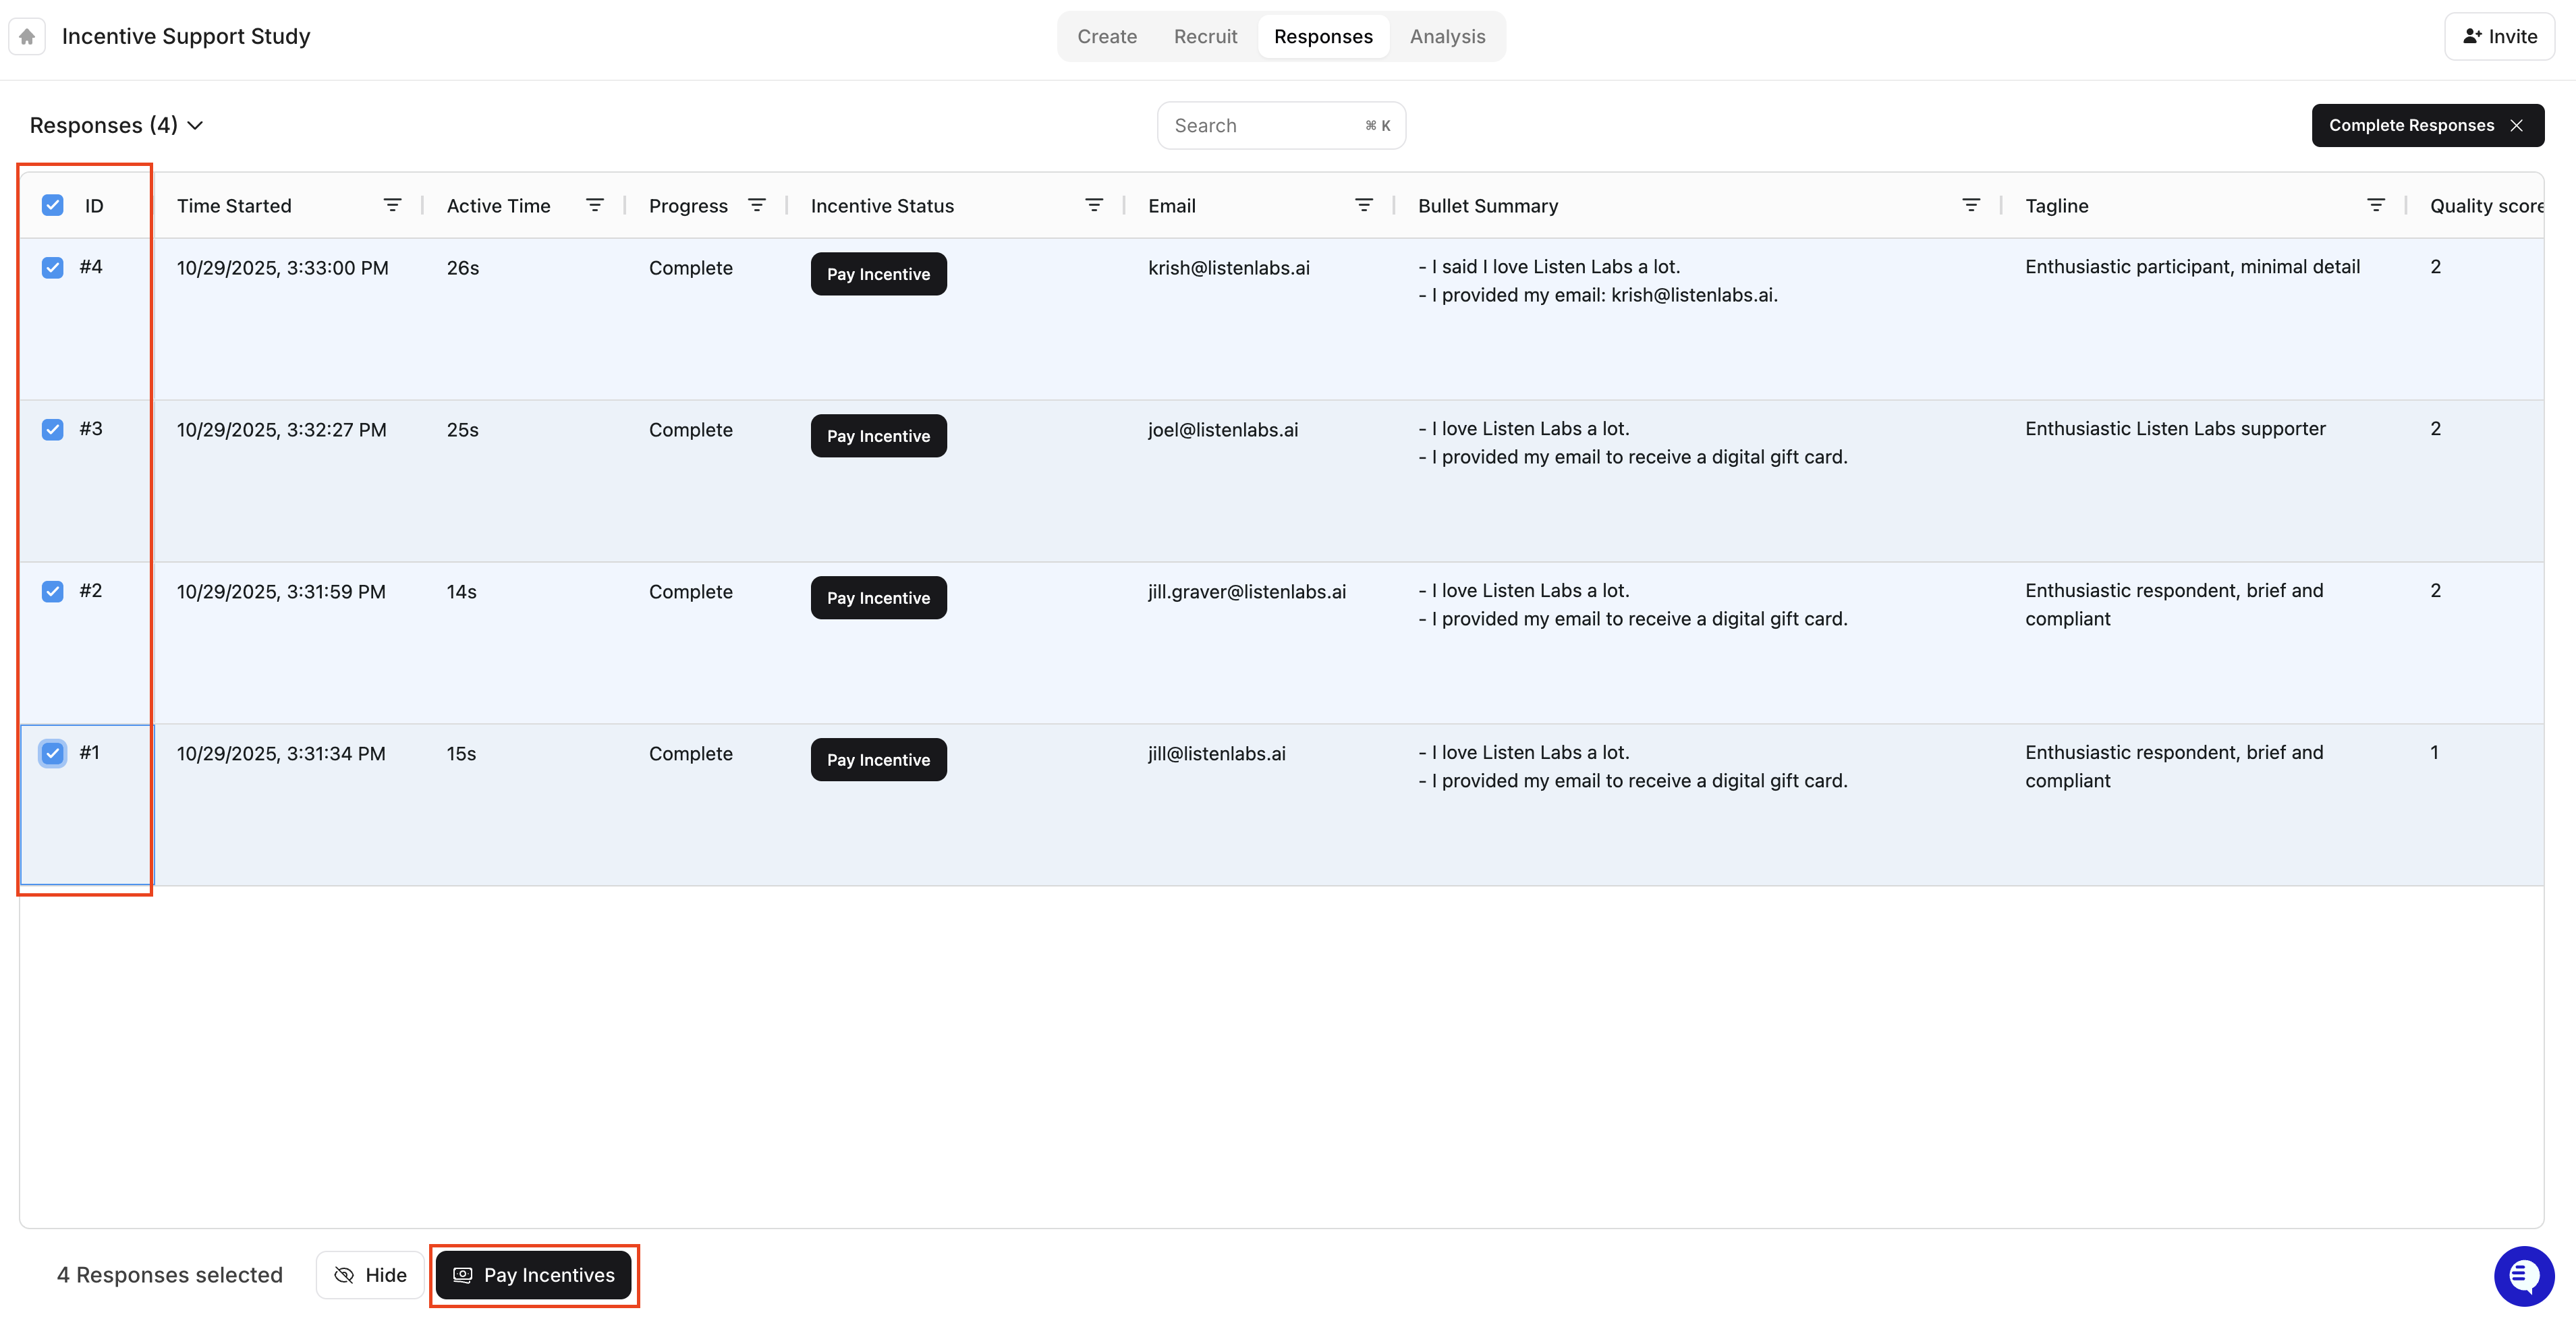Click the Progress column filter icon
Screen dimensions: 2576x1325
click(757, 205)
